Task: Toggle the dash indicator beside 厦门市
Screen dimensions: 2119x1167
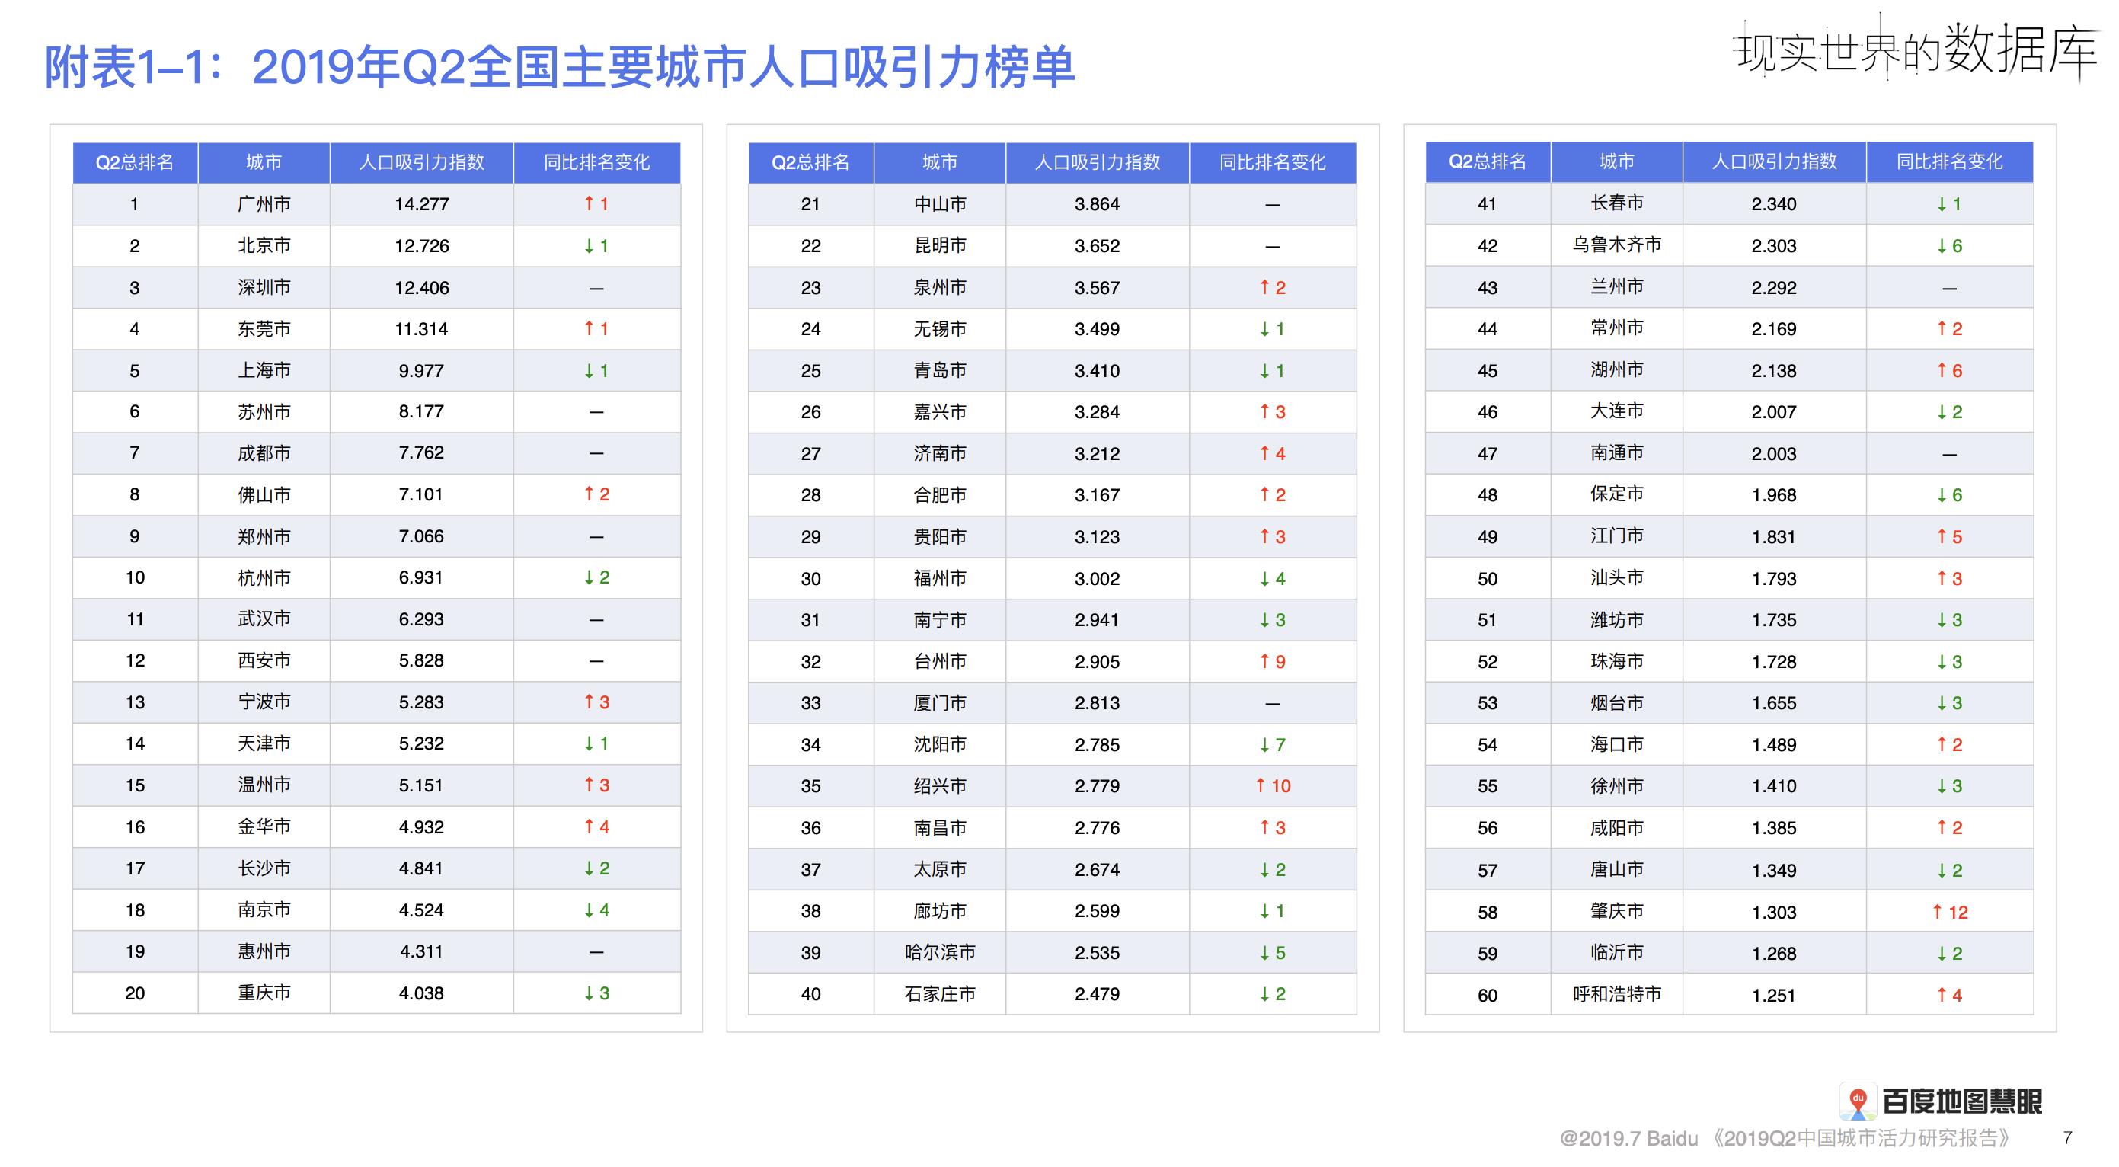Action: tap(1272, 703)
